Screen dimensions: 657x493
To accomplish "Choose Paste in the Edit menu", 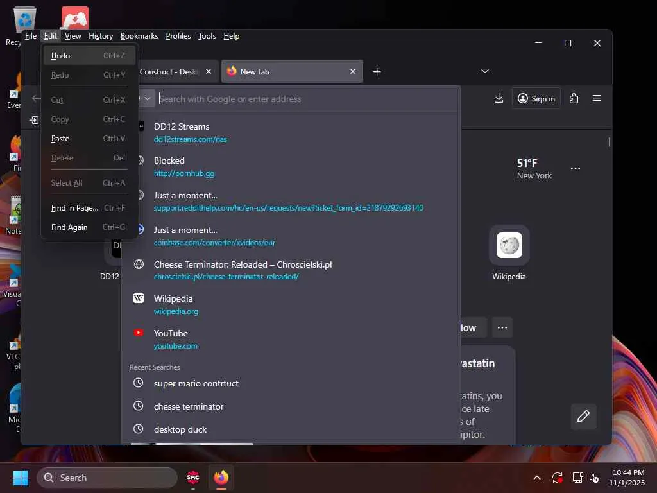I will pos(89,139).
